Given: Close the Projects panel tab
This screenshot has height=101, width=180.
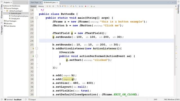Looking at the screenshot, I should click(11, 3).
